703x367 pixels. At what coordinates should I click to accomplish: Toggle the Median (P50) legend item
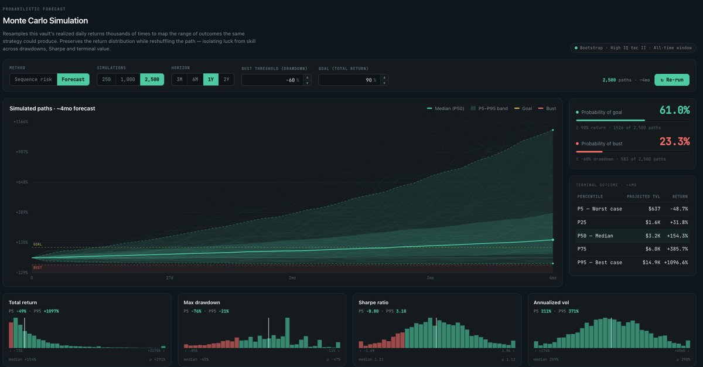446,108
